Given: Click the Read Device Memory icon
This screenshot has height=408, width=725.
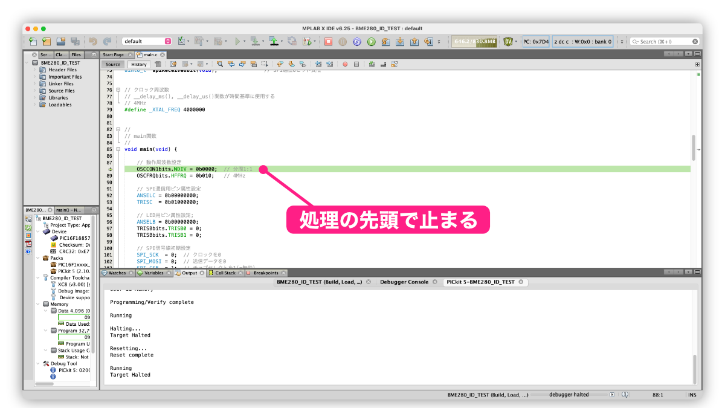Looking at the screenshot, I should coord(274,42).
